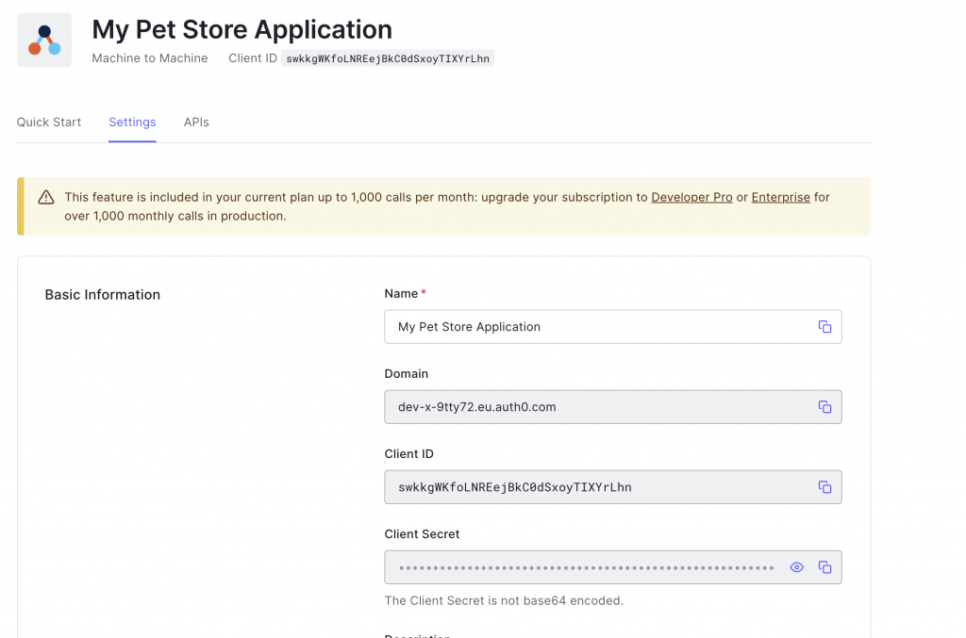The width and height of the screenshot is (966, 638).
Task: Click the 'My Pet Store Application' page title
Action: pyautogui.click(x=242, y=29)
